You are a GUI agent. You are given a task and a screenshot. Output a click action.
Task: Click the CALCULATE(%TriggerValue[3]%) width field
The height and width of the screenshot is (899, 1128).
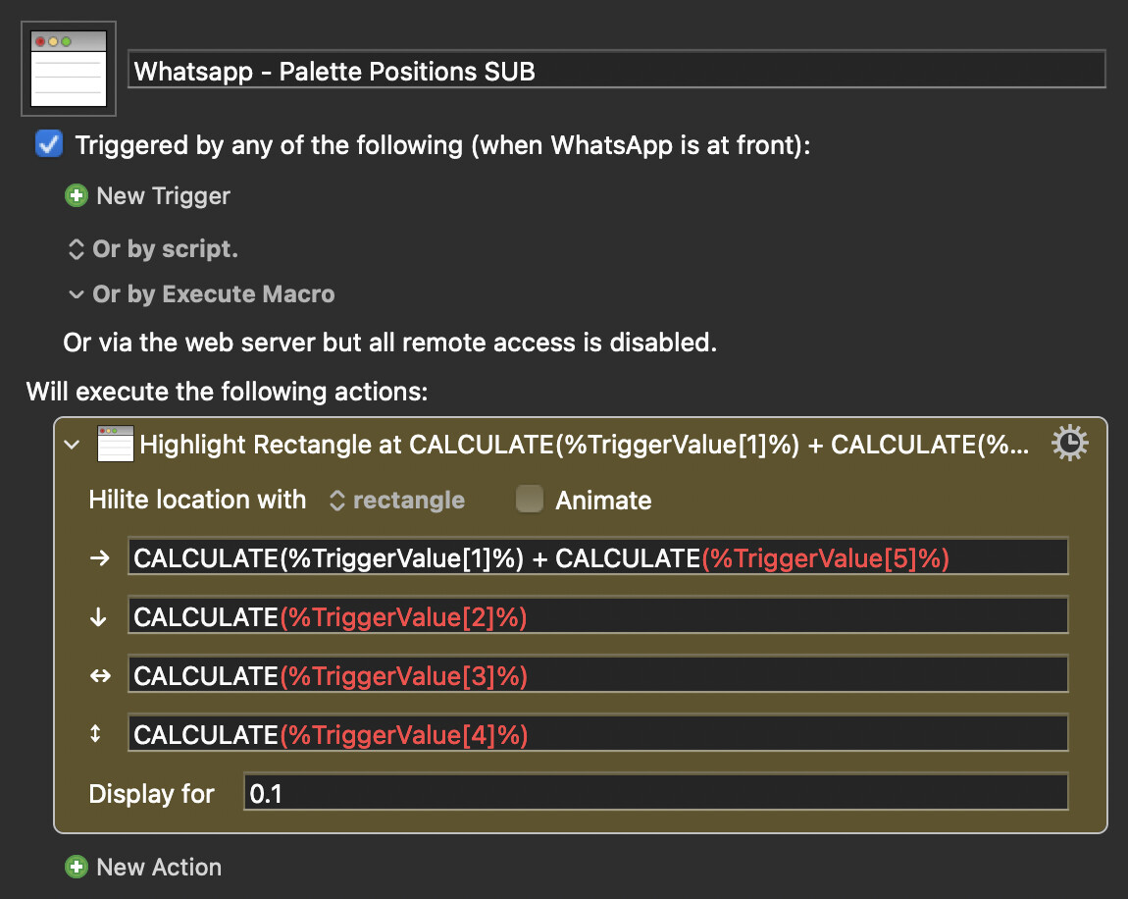(597, 675)
